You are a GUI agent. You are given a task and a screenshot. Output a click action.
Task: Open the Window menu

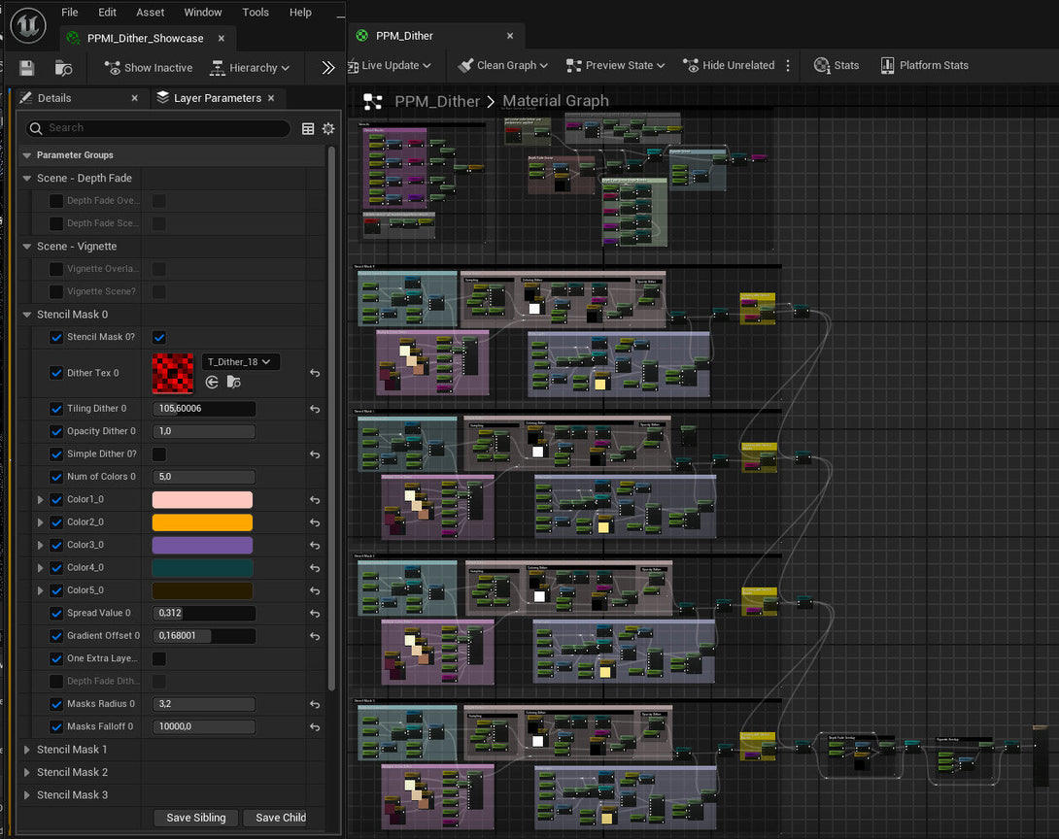coord(203,13)
